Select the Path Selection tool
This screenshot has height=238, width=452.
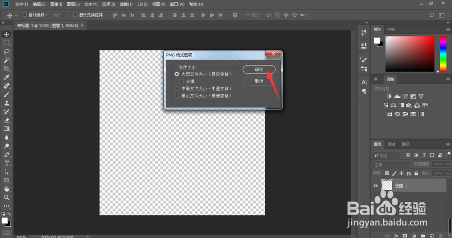point(6,172)
